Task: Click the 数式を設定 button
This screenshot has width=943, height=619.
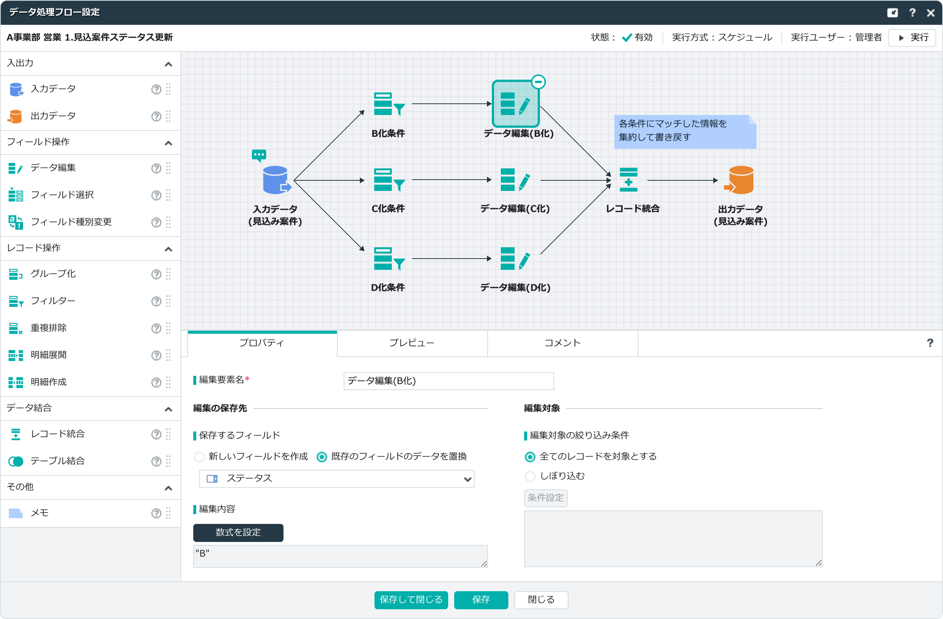Action: [x=238, y=533]
